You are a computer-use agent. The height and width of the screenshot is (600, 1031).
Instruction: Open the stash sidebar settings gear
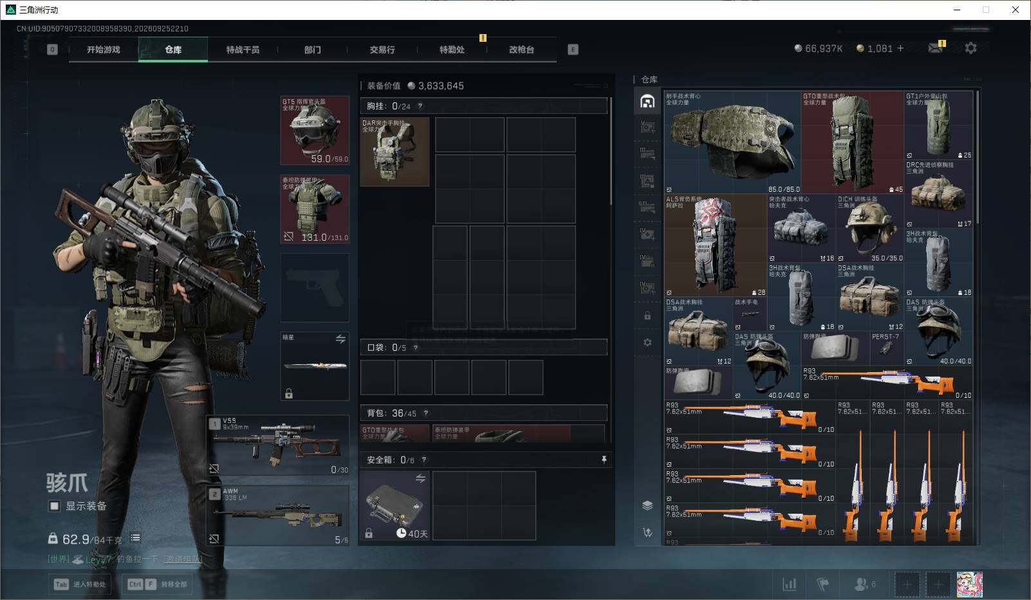[647, 342]
